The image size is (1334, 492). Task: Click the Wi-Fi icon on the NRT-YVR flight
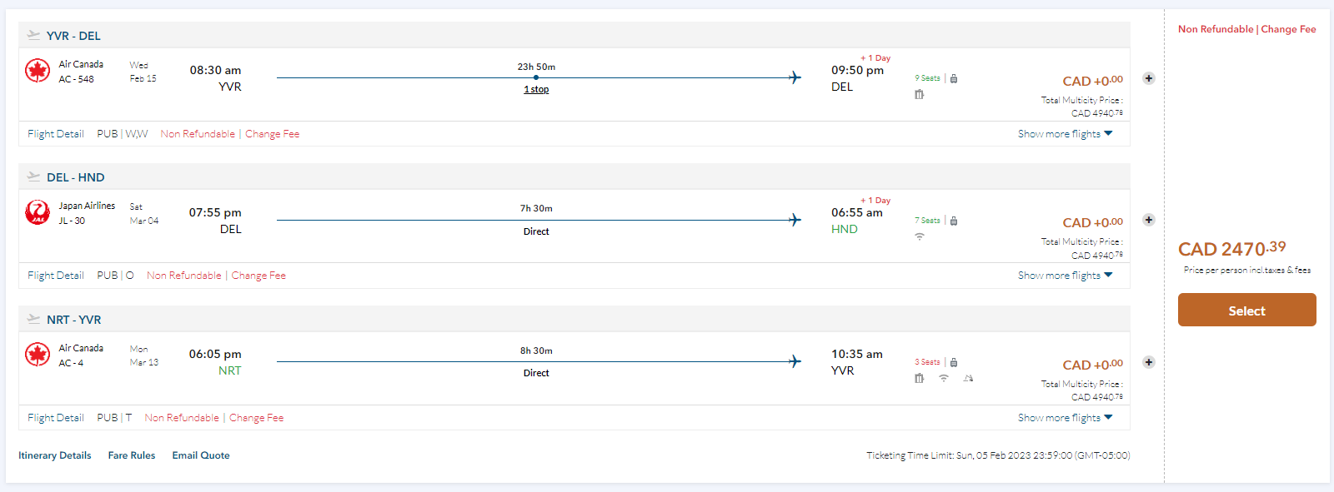[x=944, y=378]
